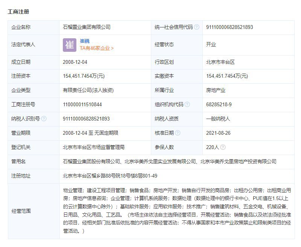301x247 pixels.
Task: Select the purple 崔 avatar thumbnail
Action: point(70,45)
